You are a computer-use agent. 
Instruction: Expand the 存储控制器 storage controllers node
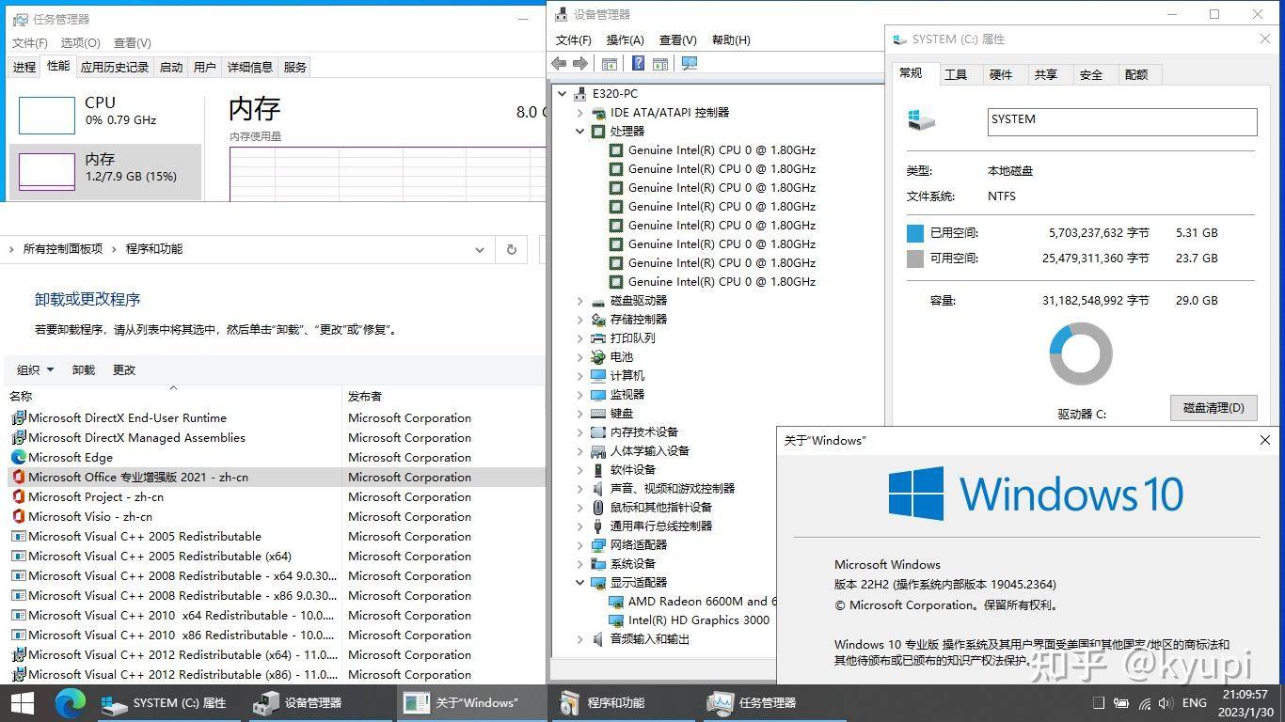pos(580,319)
